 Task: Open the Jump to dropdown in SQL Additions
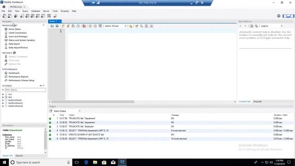[x=271, y=26]
